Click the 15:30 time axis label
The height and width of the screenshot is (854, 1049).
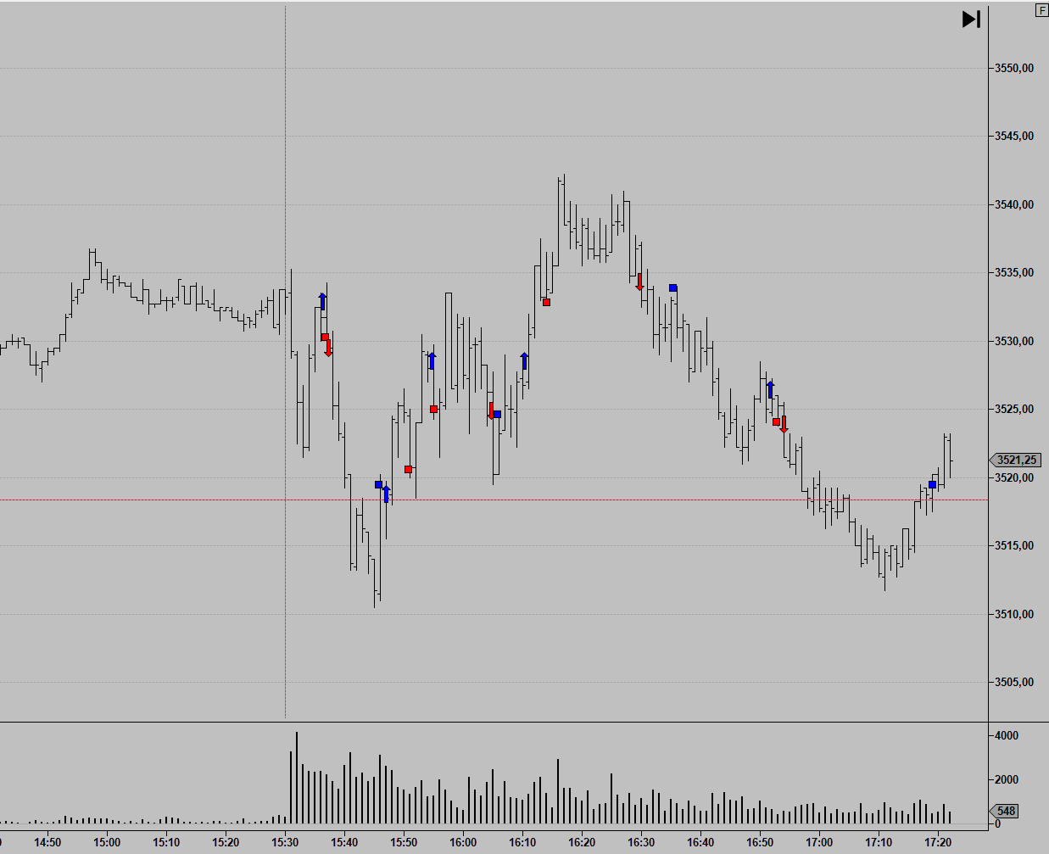[x=285, y=842]
